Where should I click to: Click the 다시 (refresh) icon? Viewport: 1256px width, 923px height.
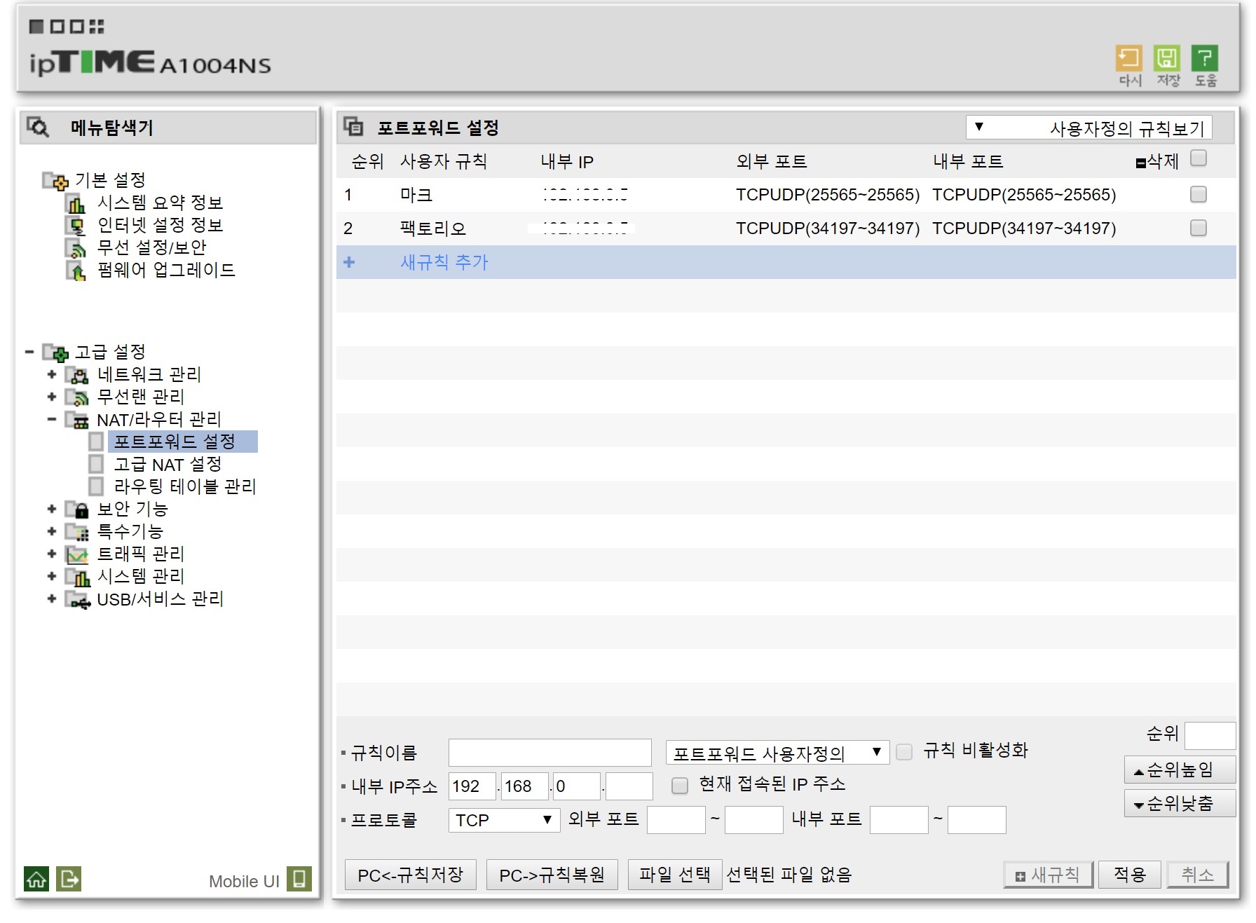[x=1128, y=58]
